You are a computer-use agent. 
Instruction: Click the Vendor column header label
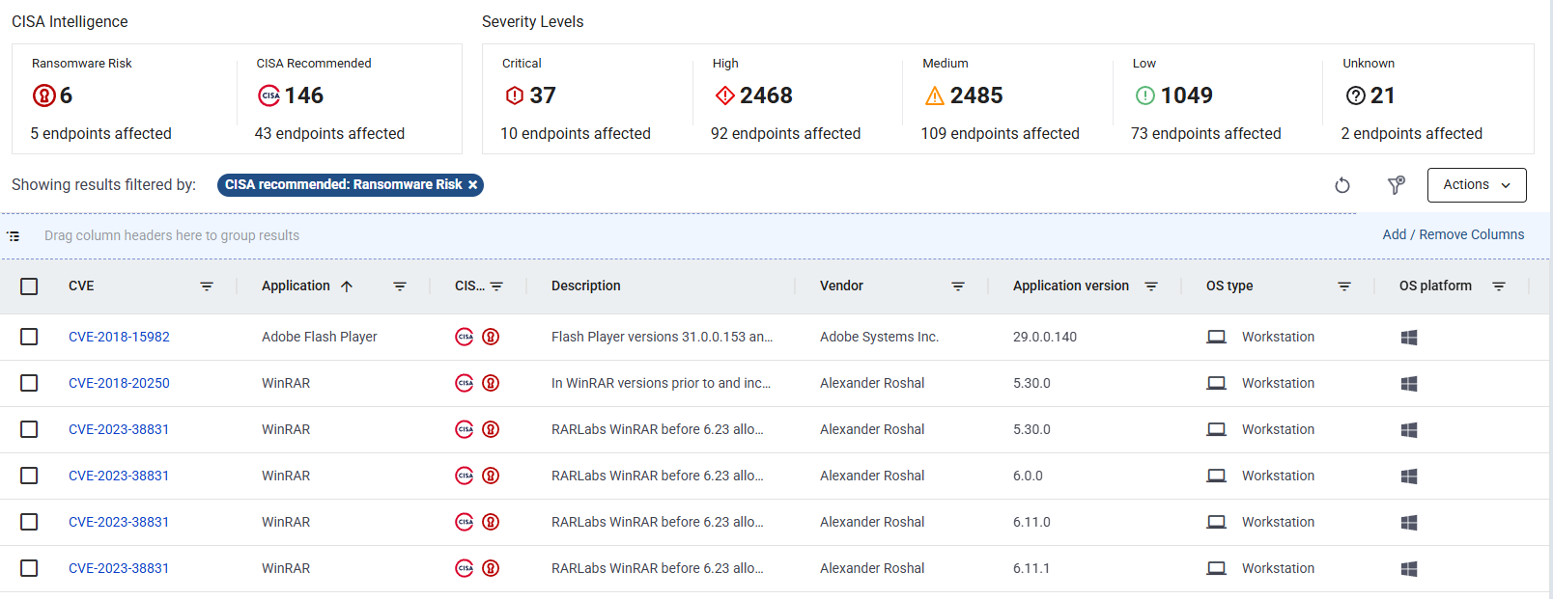pos(841,286)
